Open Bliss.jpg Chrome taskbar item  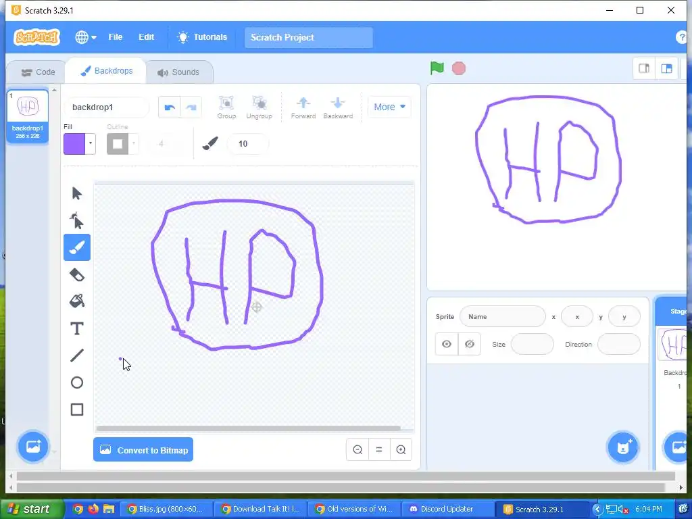166,509
